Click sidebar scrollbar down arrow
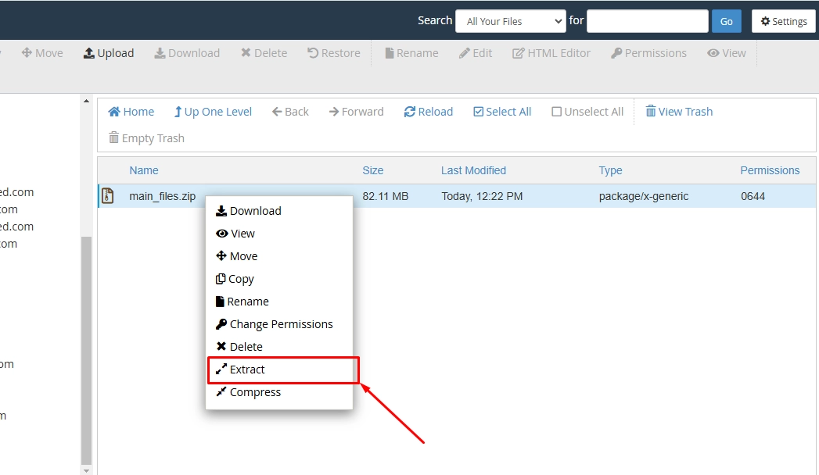This screenshot has width=819, height=475. 86,471
